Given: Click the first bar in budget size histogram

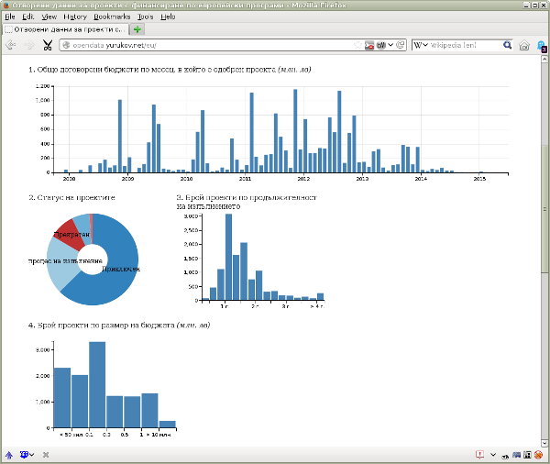Looking at the screenshot, I should (62, 398).
